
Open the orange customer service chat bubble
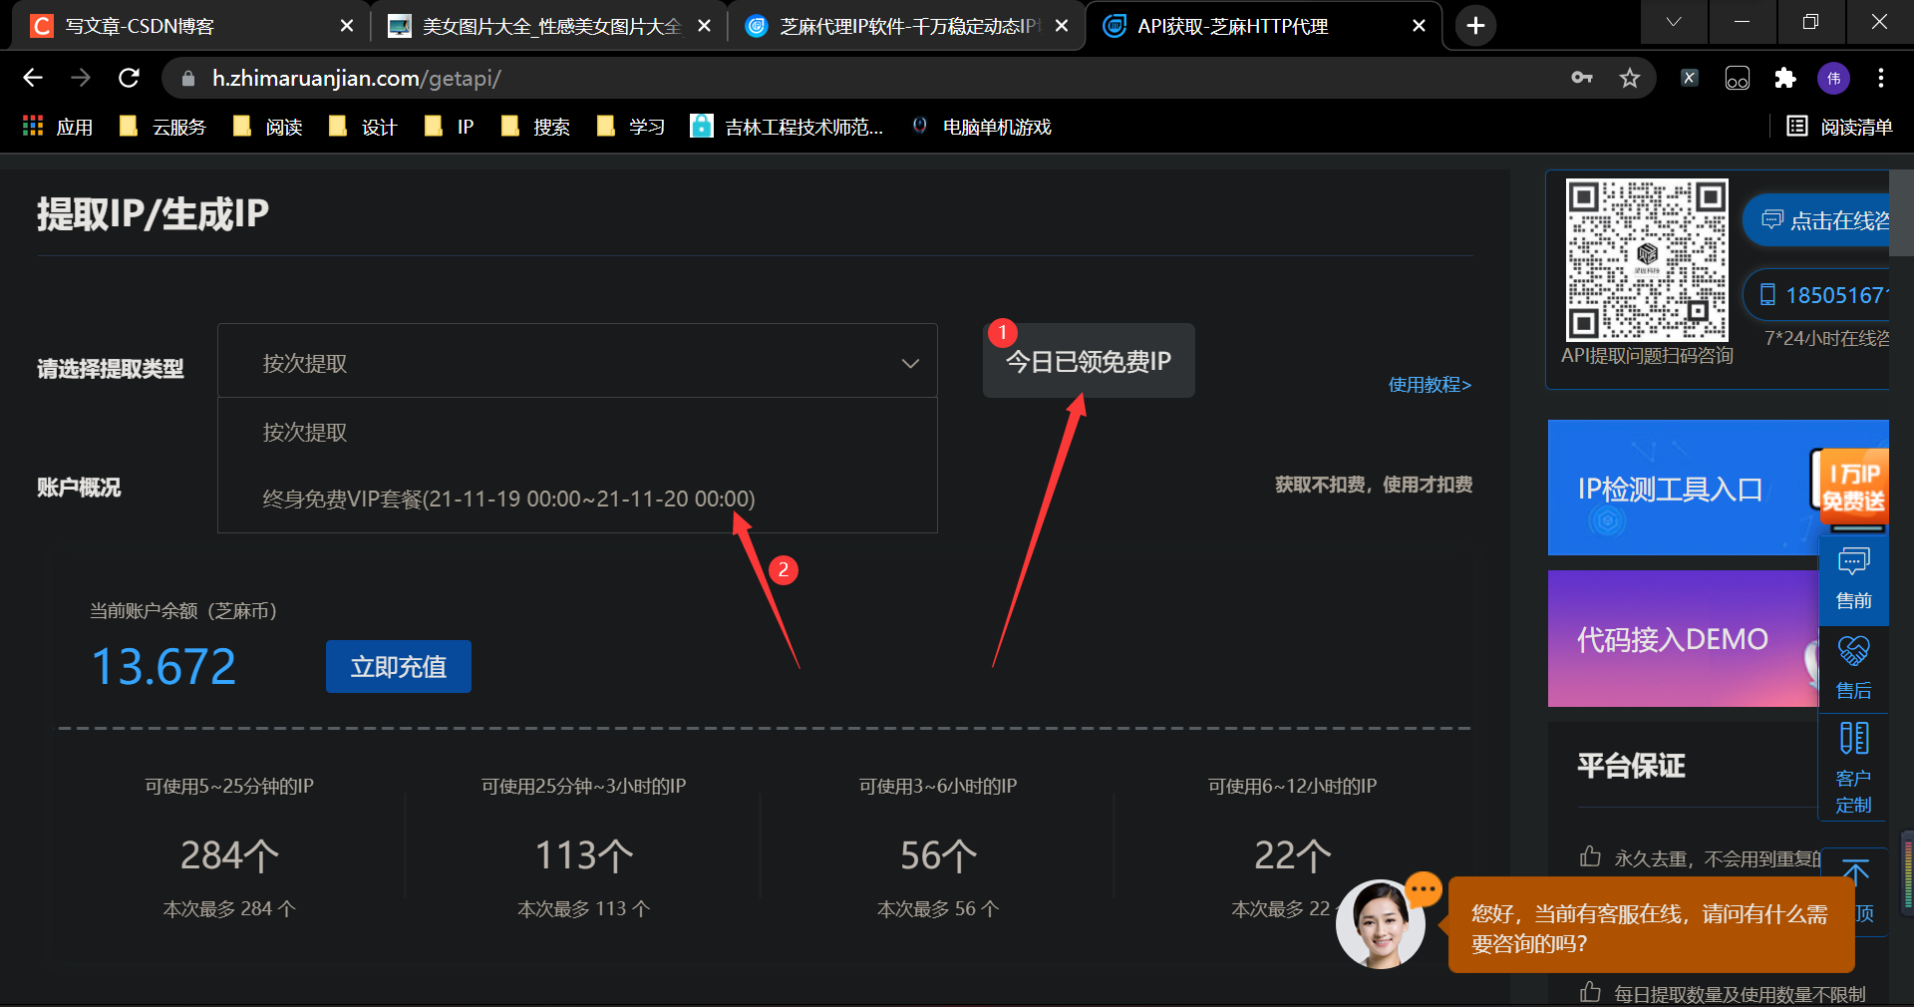coord(1651,925)
